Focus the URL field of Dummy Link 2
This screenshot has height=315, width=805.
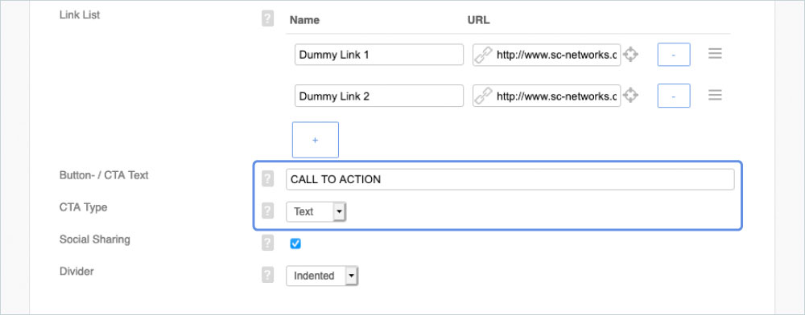[547, 96]
